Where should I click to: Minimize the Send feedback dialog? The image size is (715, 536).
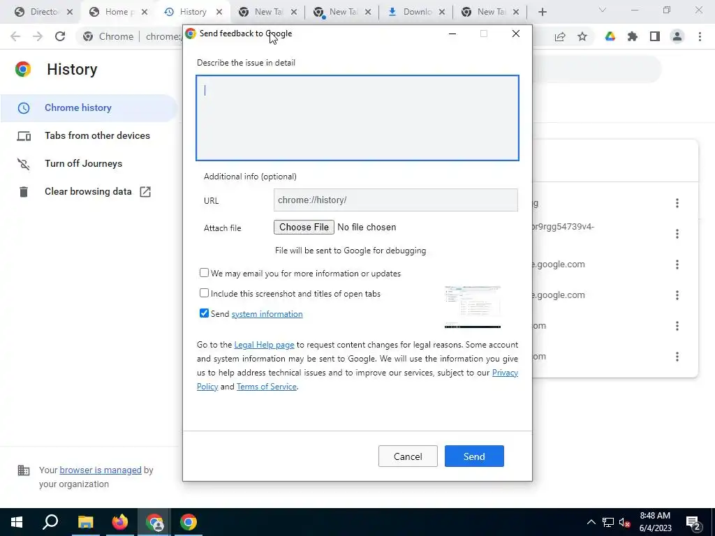pos(452,33)
